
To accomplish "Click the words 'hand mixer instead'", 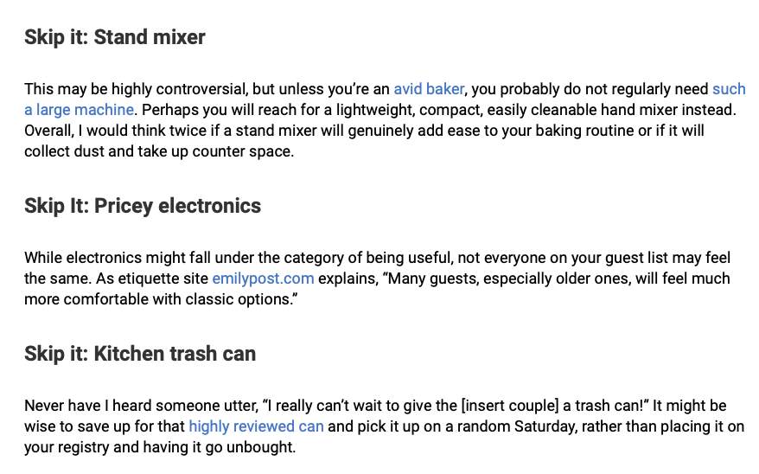I will 667,110.
